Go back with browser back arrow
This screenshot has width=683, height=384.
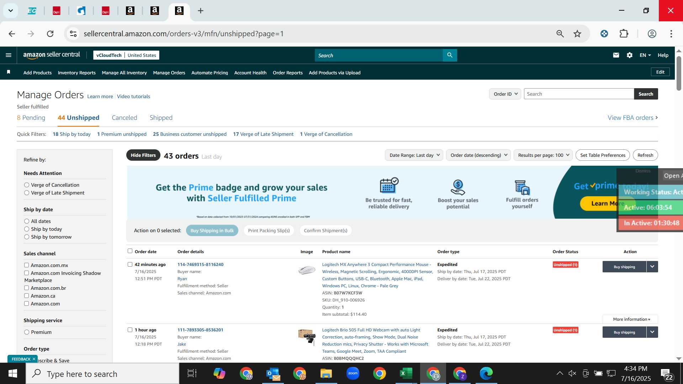tap(12, 34)
